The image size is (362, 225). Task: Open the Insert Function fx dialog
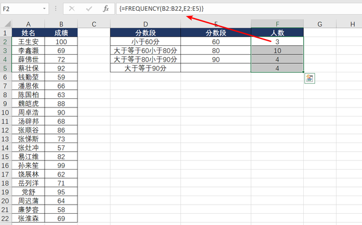[x=106, y=9]
